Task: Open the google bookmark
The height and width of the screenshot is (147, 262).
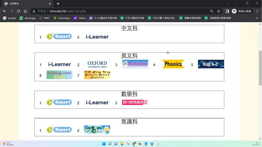Action: coord(9,18)
